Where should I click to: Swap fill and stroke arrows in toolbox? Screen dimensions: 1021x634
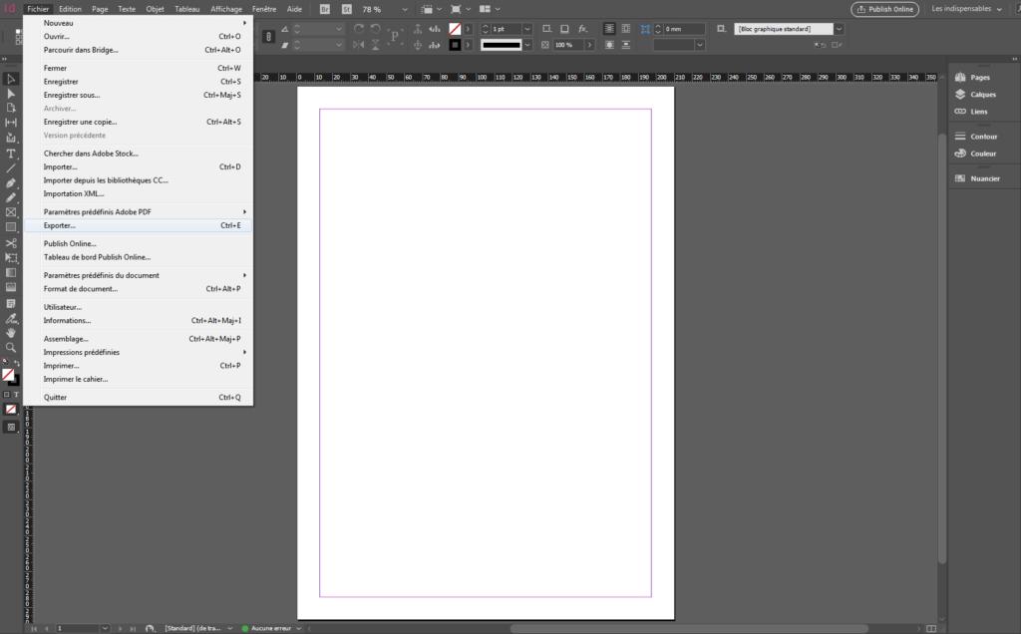(x=17, y=363)
